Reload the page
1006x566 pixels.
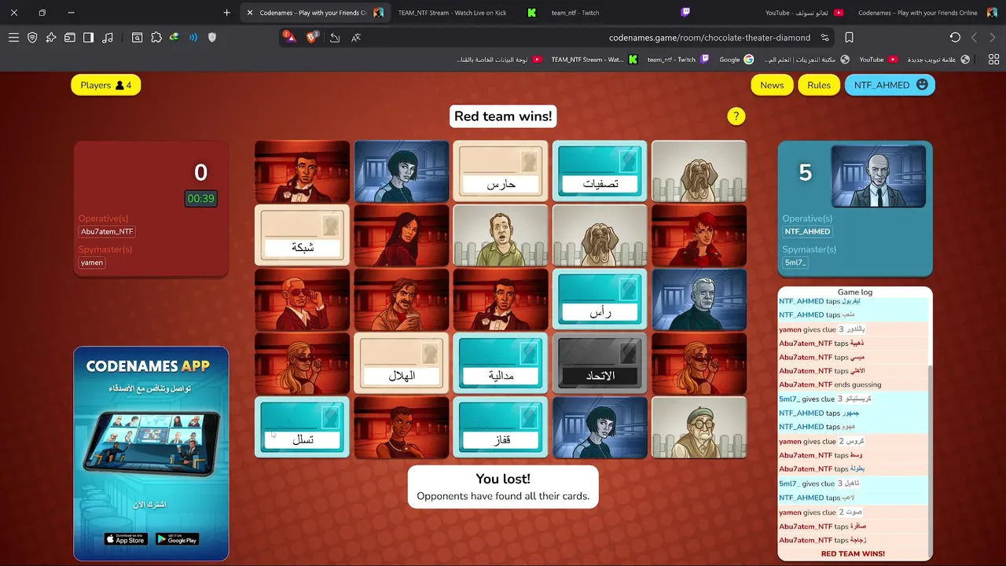pos(955,38)
